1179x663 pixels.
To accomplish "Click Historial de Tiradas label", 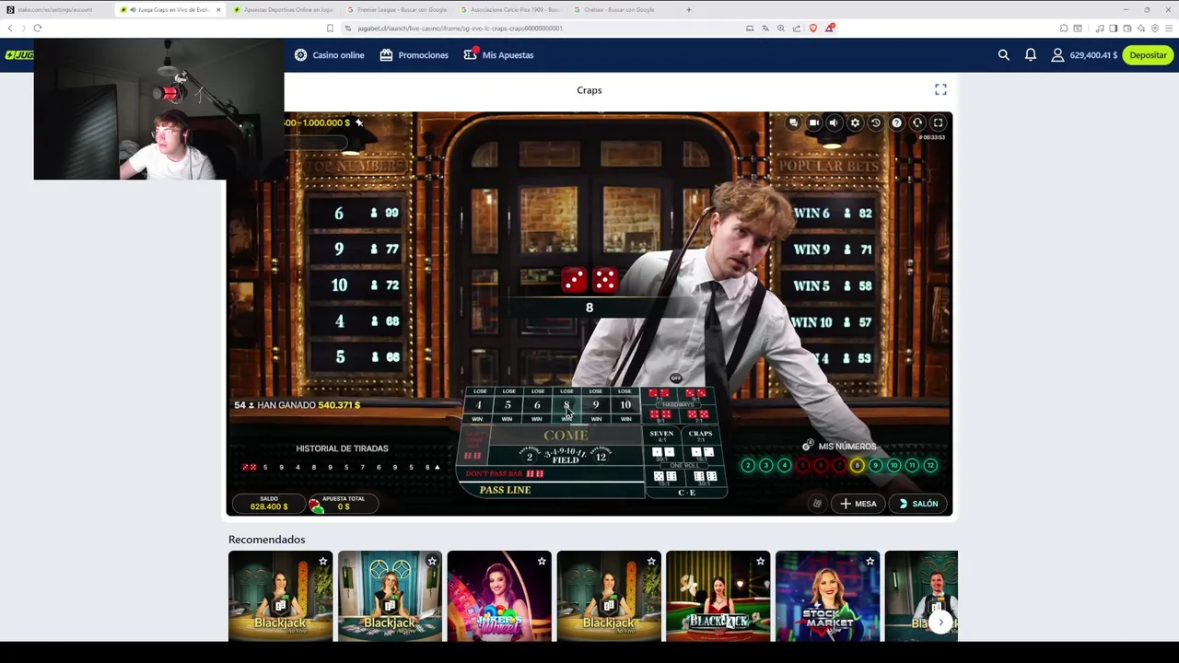I will pos(342,448).
